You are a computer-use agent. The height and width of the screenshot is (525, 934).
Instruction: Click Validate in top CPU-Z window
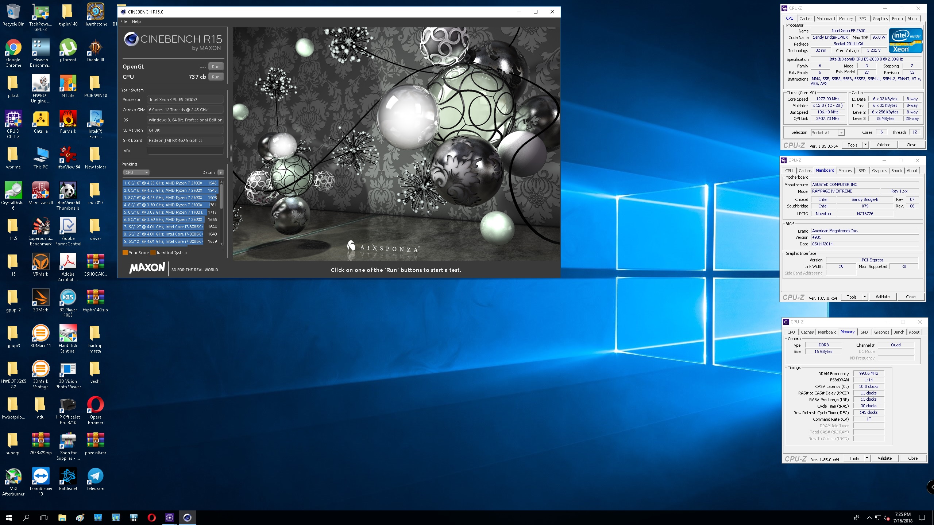coord(883,145)
